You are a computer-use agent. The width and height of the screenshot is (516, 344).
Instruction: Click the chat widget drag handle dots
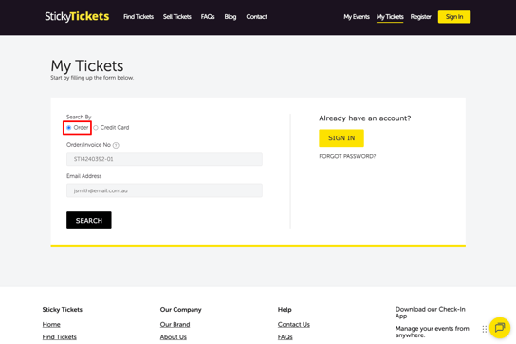[x=485, y=329]
